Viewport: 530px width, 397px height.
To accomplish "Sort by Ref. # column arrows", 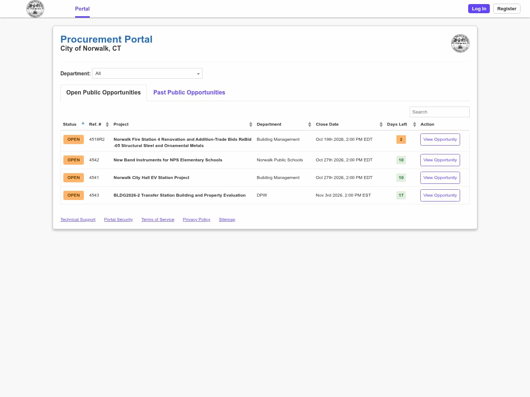I will coord(107,125).
